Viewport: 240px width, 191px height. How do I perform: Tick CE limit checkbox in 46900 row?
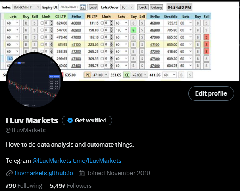(42, 30)
